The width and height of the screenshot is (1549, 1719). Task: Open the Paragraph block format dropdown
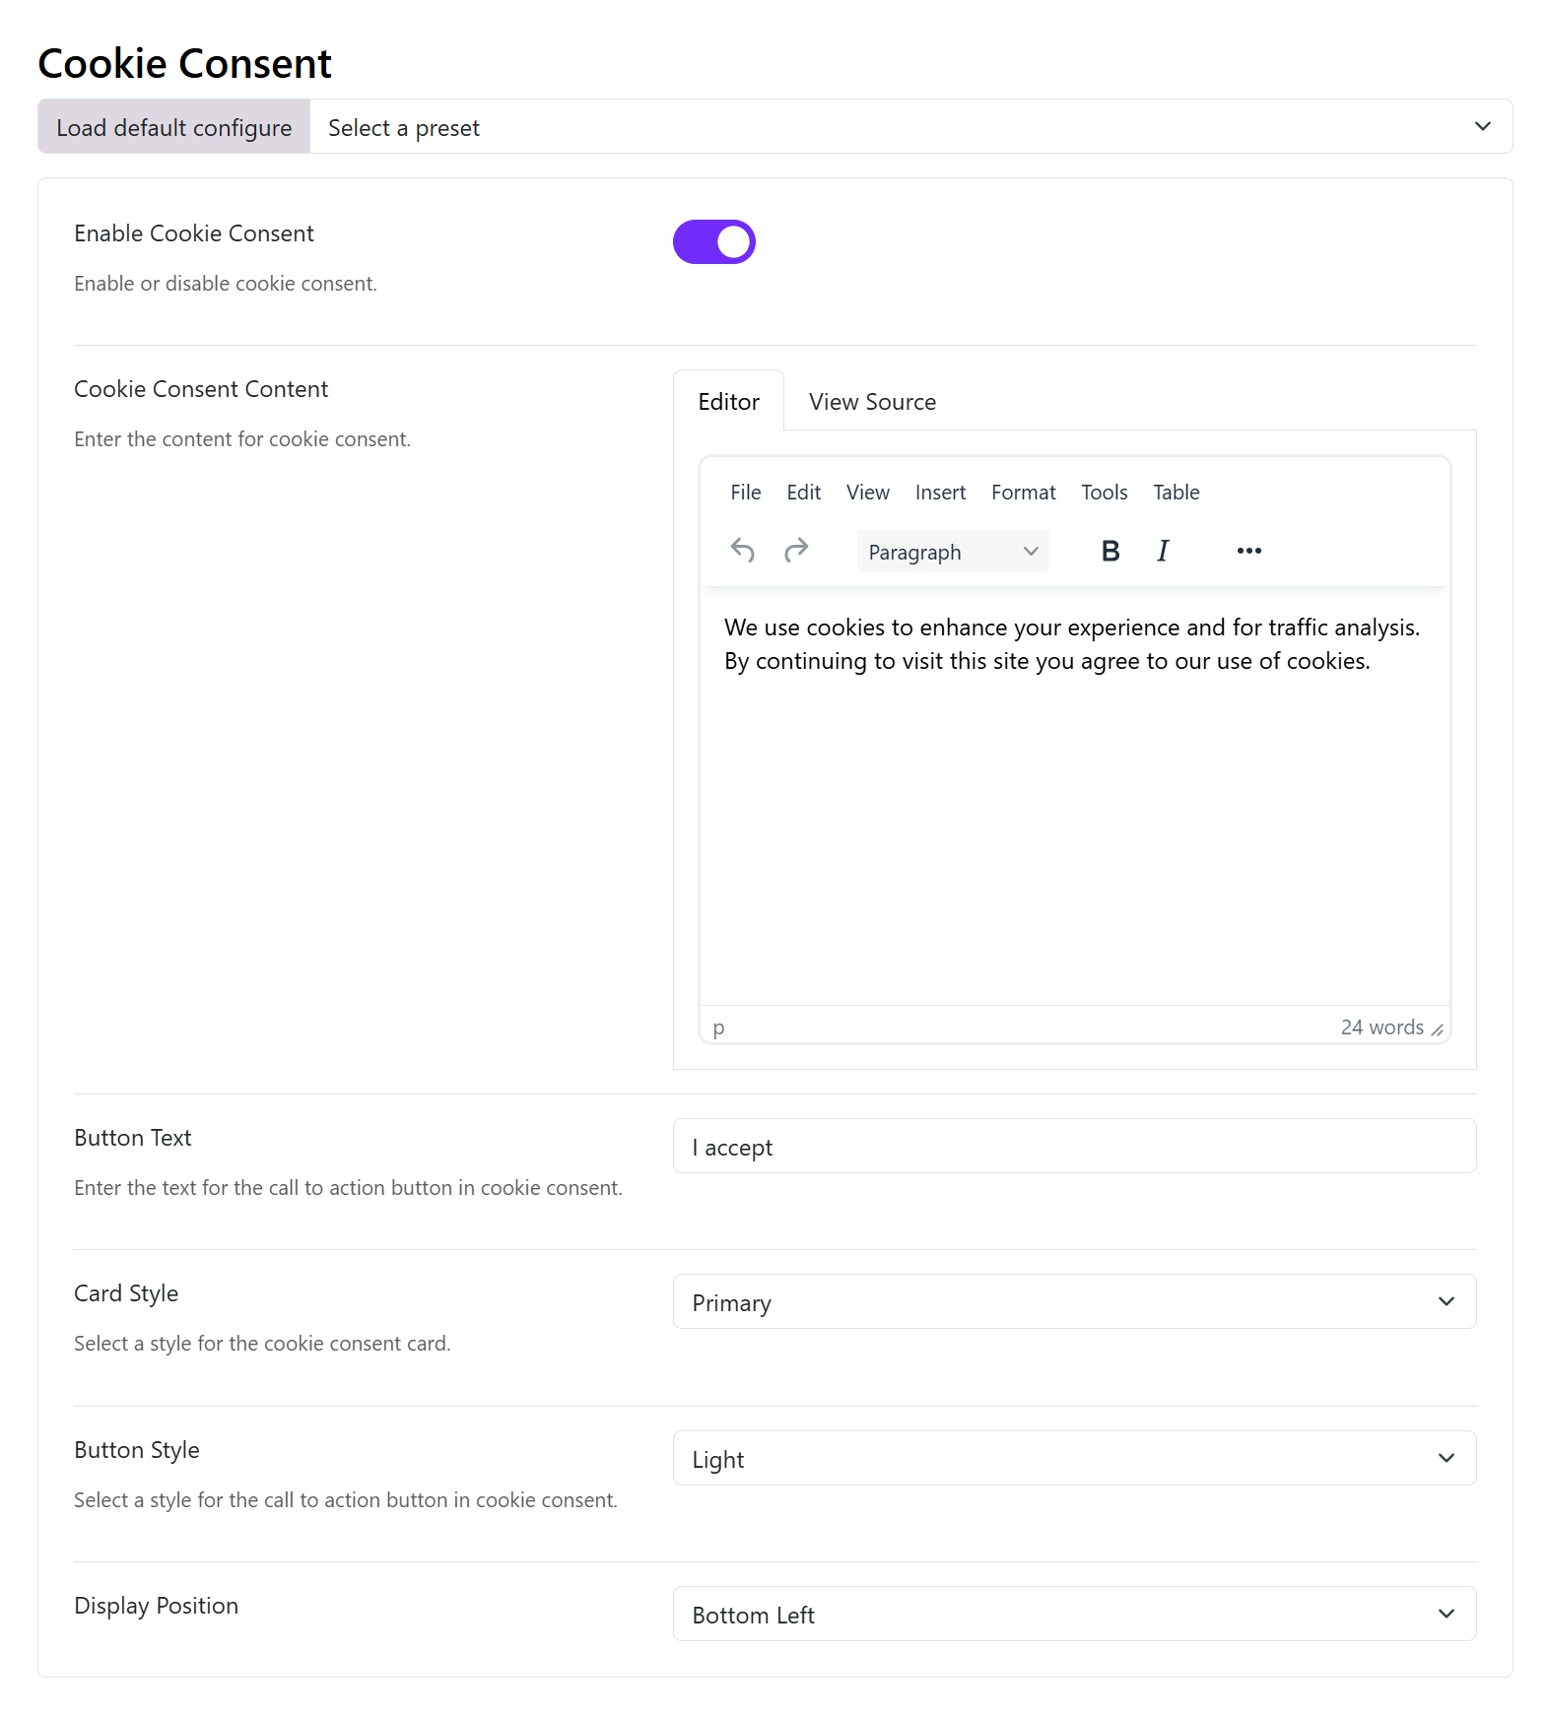point(953,551)
